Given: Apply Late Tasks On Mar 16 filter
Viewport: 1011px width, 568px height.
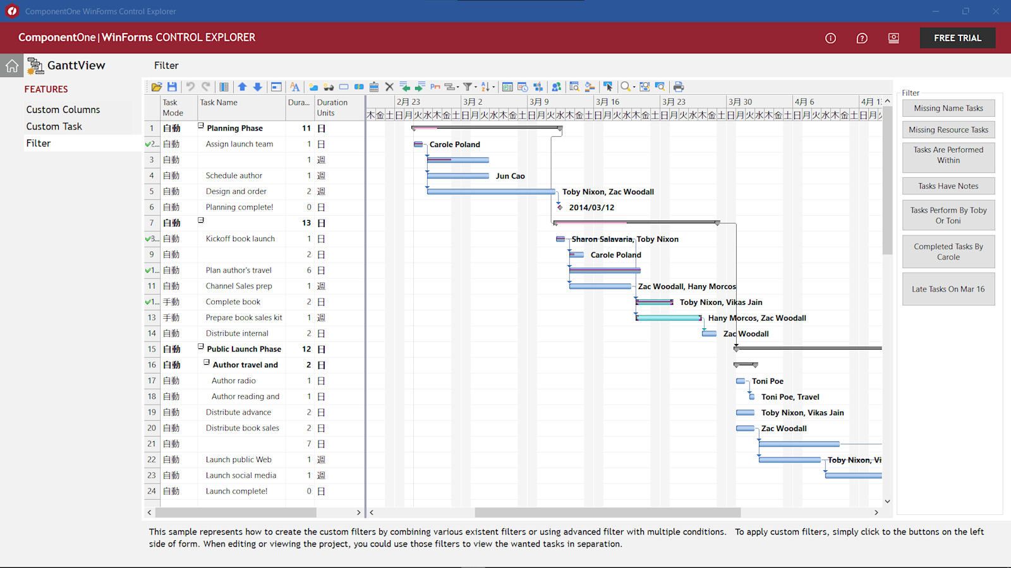Looking at the screenshot, I should [x=948, y=289].
